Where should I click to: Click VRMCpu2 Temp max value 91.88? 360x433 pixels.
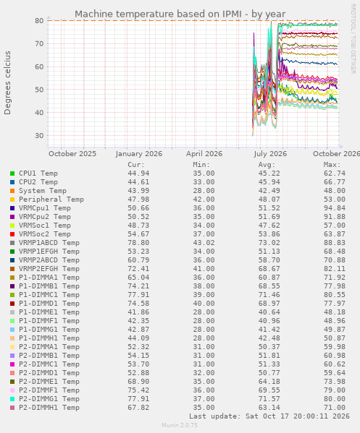[x=335, y=217]
